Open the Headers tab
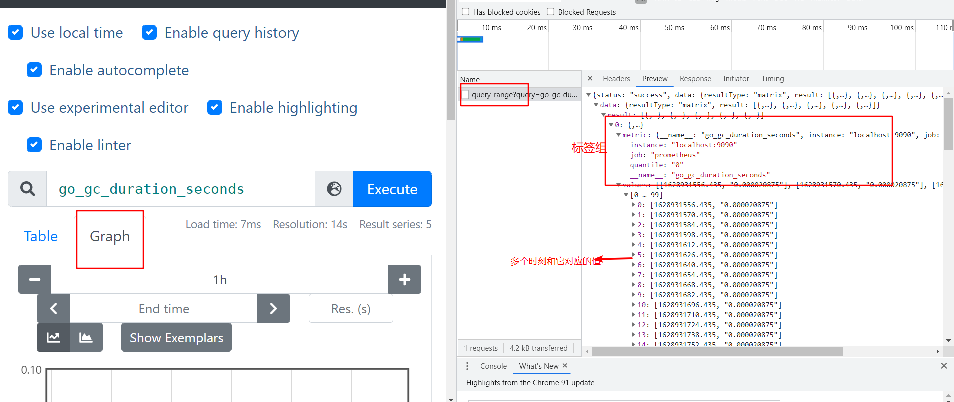 pos(616,79)
